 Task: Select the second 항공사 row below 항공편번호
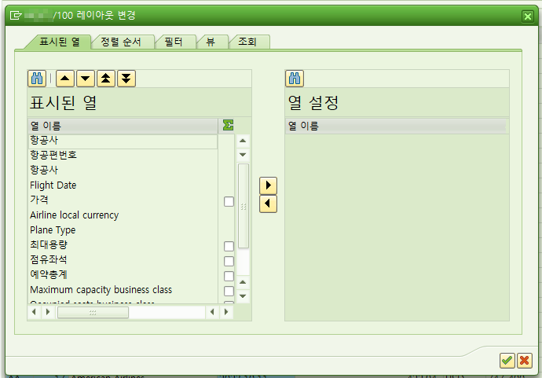coord(123,170)
